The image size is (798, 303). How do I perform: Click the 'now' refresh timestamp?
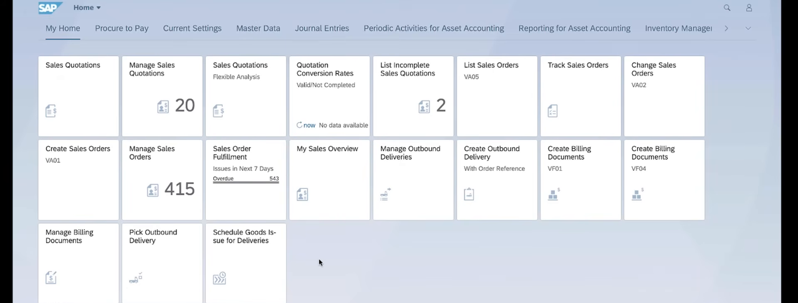click(309, 125)
